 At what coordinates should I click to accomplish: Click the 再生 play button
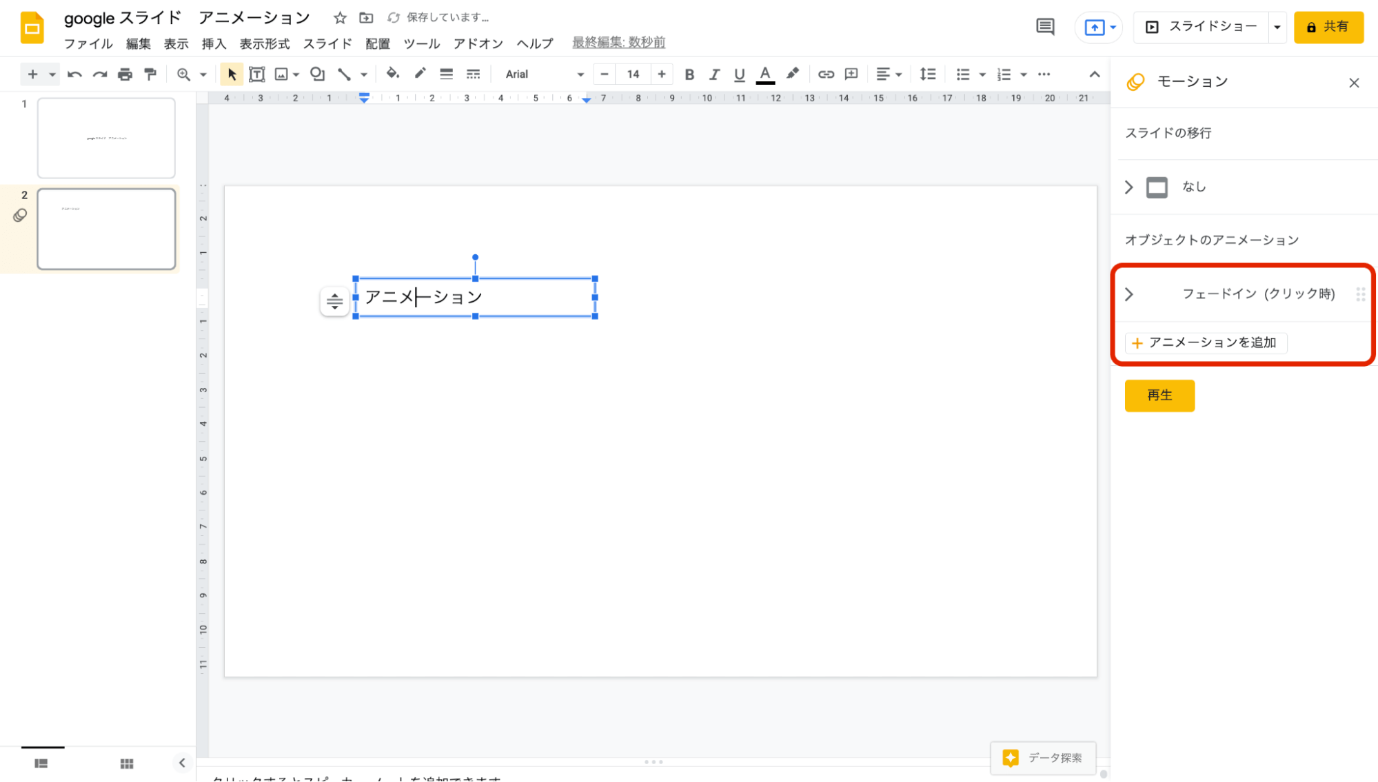pos(1159,395)
